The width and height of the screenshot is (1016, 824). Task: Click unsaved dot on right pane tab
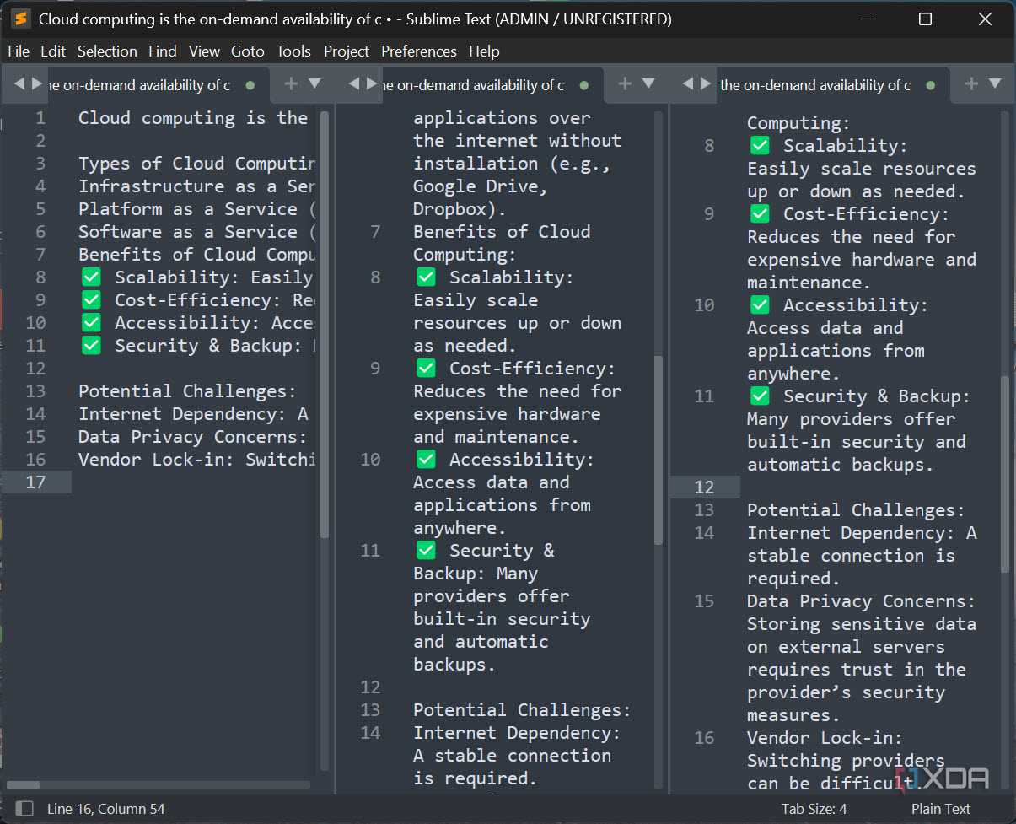pyautogui.click(x=931, y=85)
